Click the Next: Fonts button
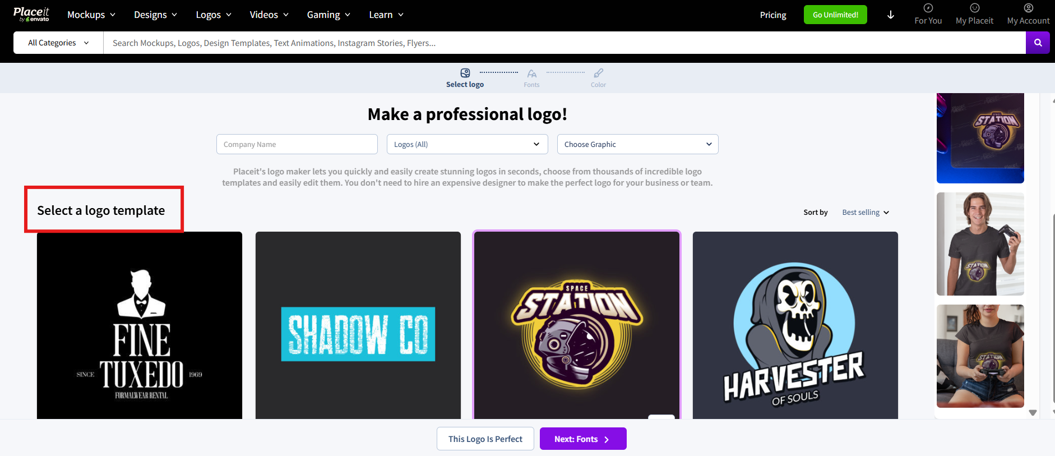This screenshot has width=1055, height=456. click(x=583, y=439)
